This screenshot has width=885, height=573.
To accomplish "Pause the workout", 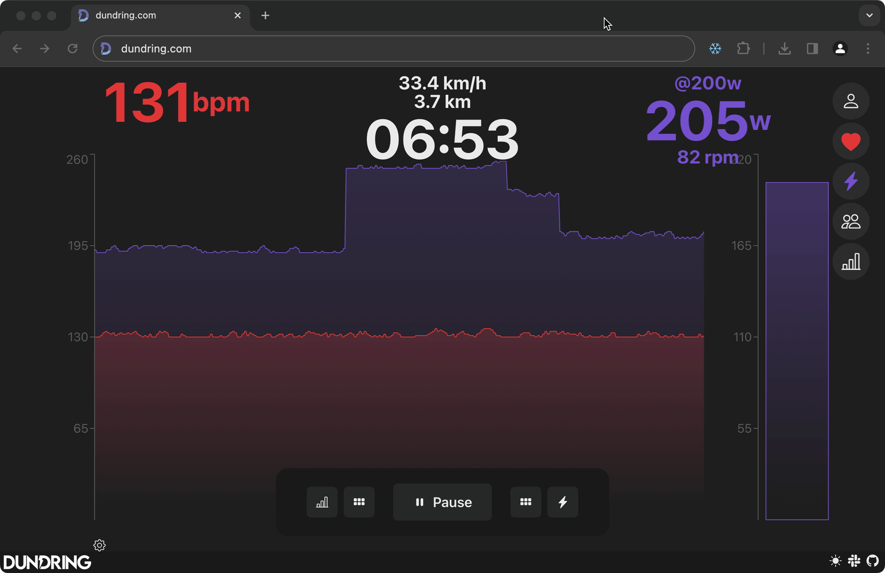I will [443, 502].
